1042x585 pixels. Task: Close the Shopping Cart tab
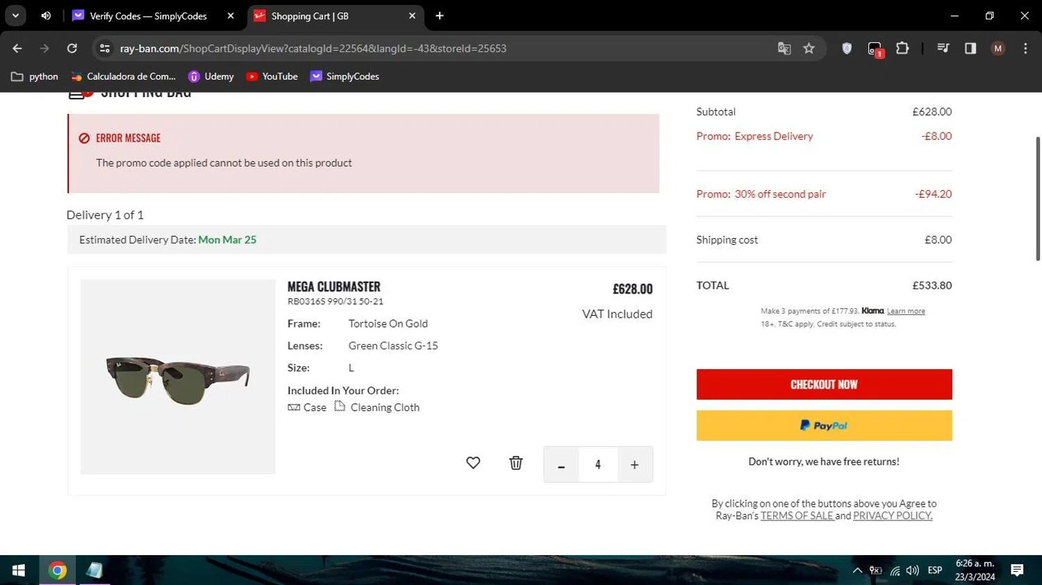(412, 16)
